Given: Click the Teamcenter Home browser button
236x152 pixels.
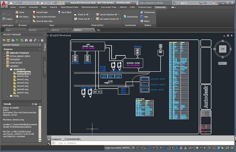Looking at the screenshot, I should [20, 12].
